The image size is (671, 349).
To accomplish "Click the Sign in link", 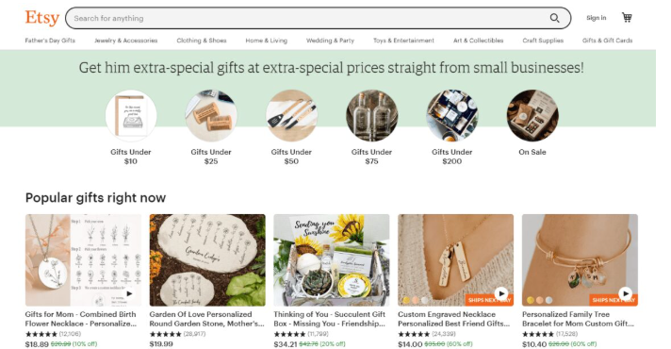I will (597, 18).
